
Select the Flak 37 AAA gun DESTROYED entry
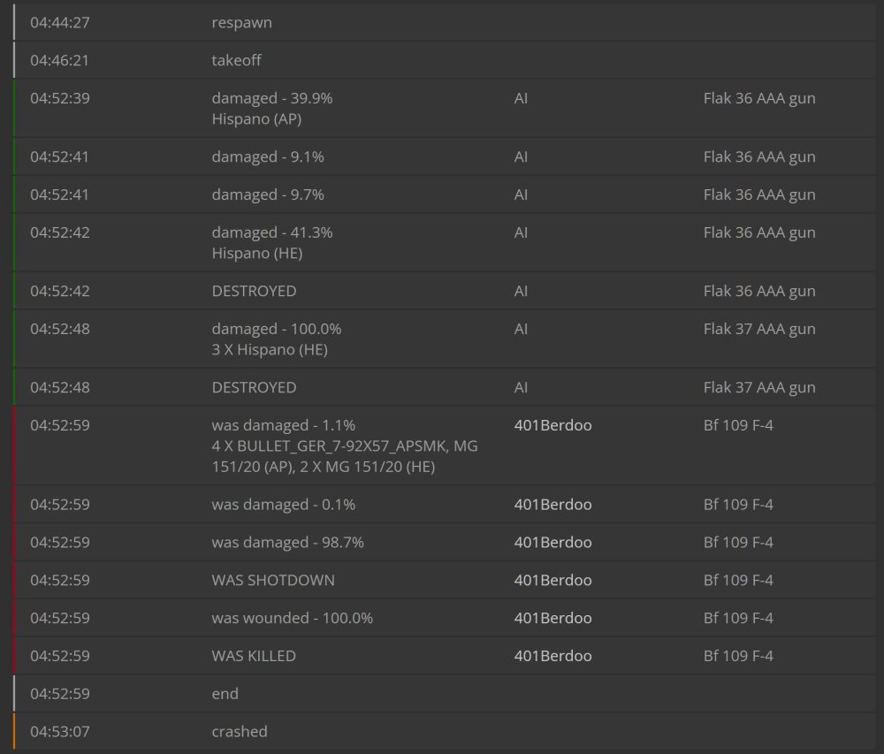pyautogui.click(x=254, y=387)
